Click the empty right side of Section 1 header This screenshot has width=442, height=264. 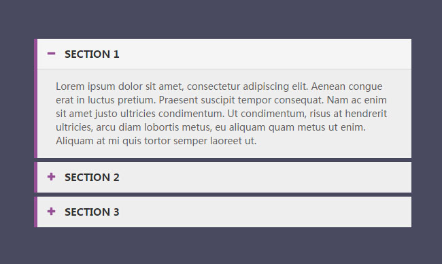coord(265,54)
